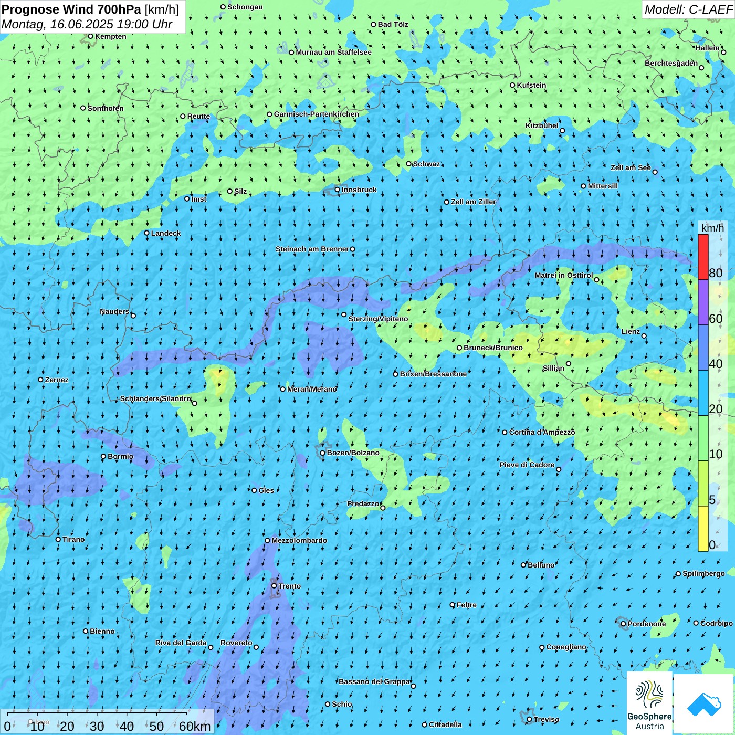Click the Innsbruck city label
Screen dimensions: 735x735
[359, 190]
